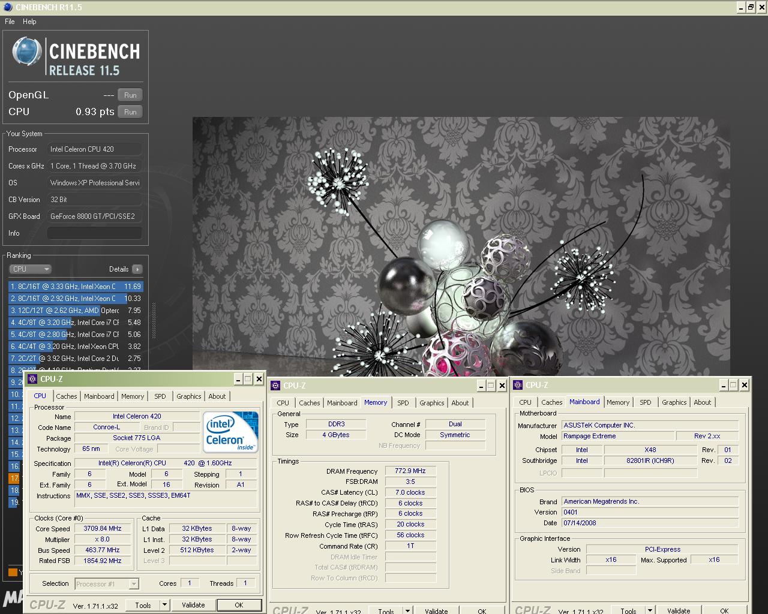Click motherboard model Rampage Extreme field

(617, 436)
